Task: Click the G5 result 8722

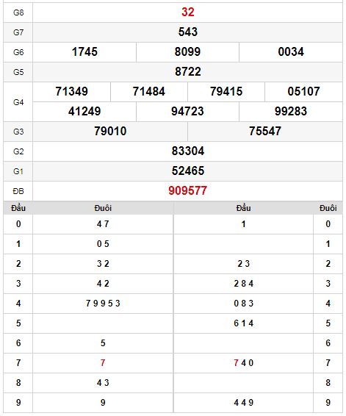Action: pyautogui.click(x=188, y=71)
